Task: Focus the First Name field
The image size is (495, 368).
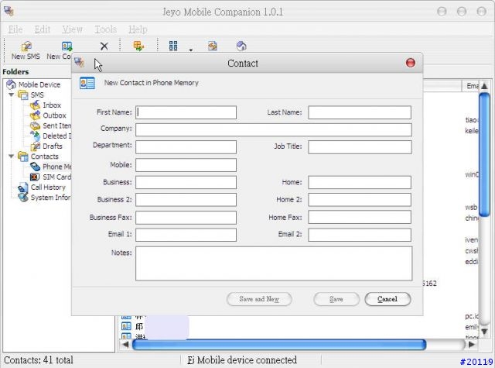Action: (x=186, y=112)
